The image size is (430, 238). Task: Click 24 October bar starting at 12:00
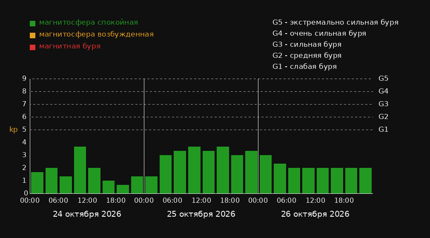pyautogui.click(x=95, y=181)
